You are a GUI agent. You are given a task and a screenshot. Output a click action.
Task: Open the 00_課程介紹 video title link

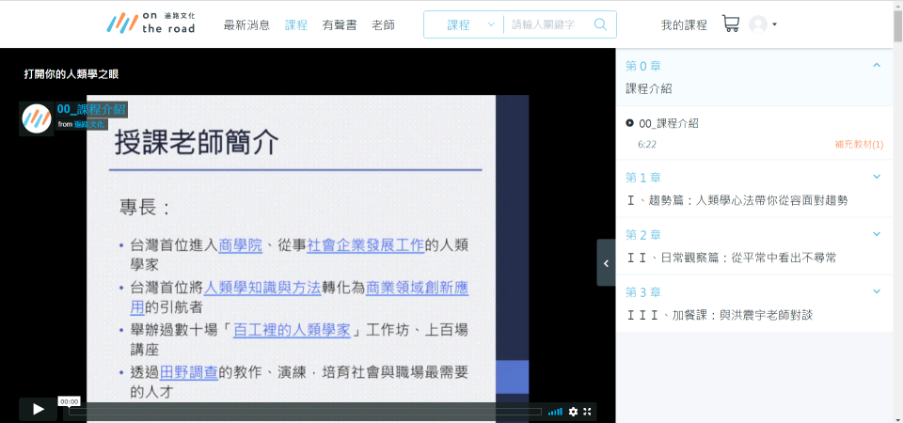(x=91, y=109)
